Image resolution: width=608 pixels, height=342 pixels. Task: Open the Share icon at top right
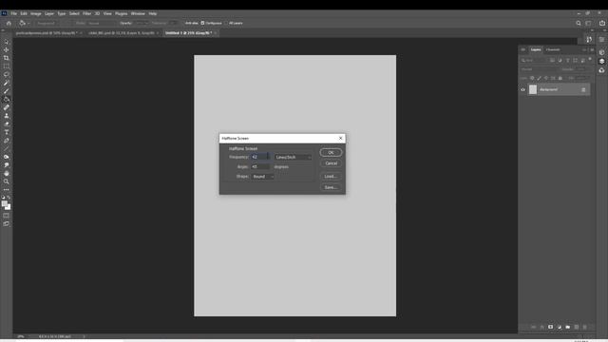(x=601, y=23)
